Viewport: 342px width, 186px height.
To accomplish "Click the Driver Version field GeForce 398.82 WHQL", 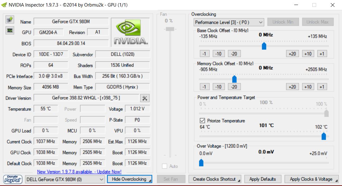I will click(86, 98).
